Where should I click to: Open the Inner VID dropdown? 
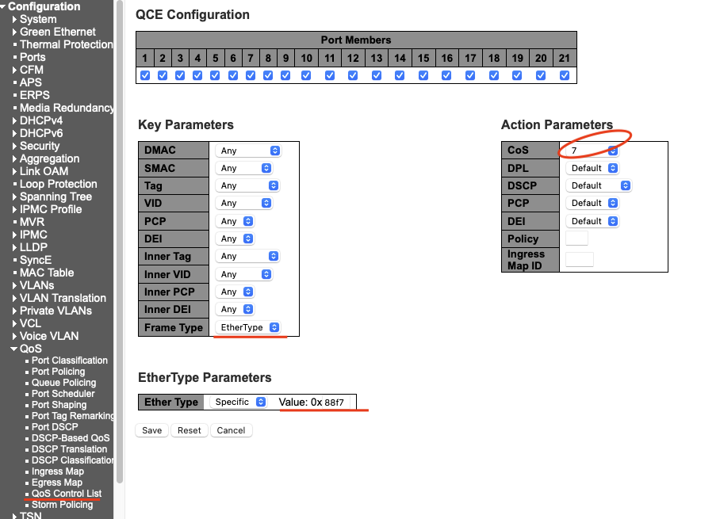243,274
